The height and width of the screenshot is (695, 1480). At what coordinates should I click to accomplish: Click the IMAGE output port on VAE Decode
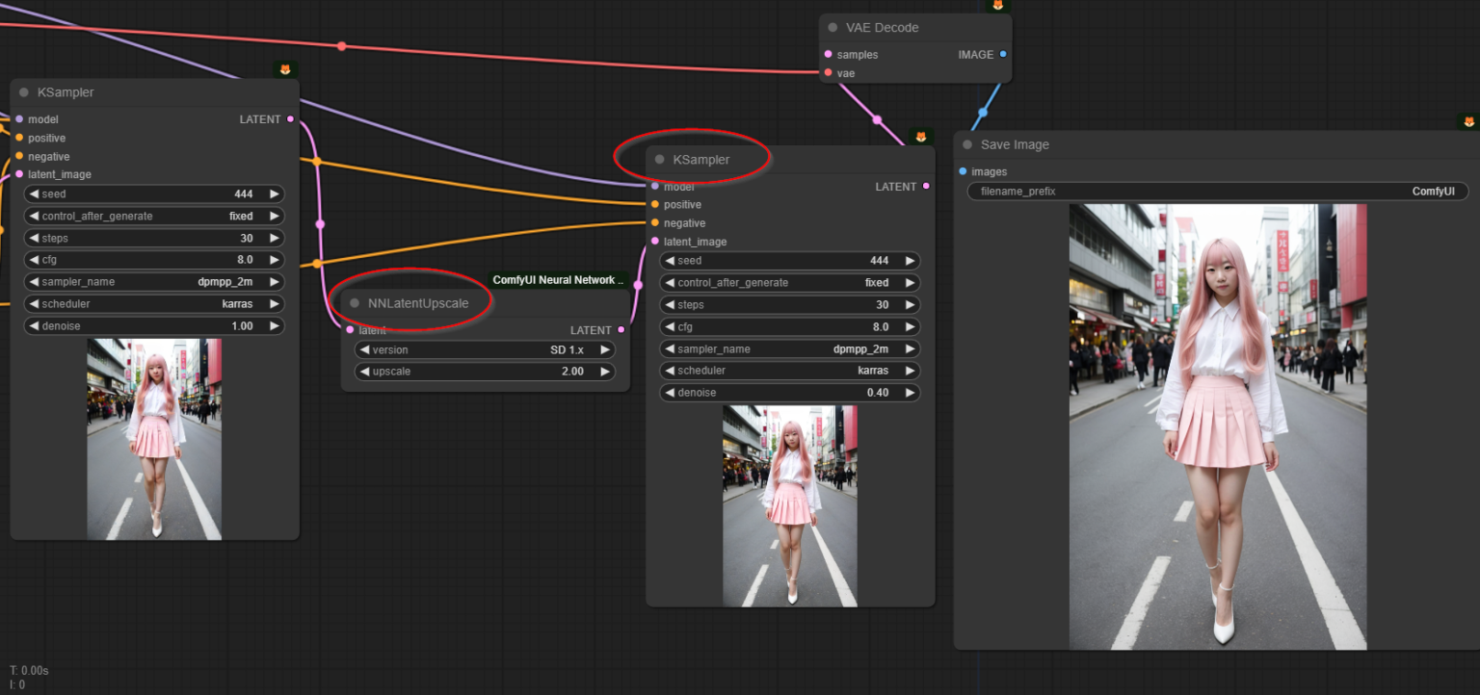pyautogui.click(x=1003, y=55)
